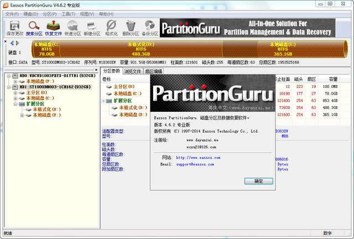Screen dimensions: 354x239
Task: Go to previous disk with left arrow
Action: coord(12,43)
